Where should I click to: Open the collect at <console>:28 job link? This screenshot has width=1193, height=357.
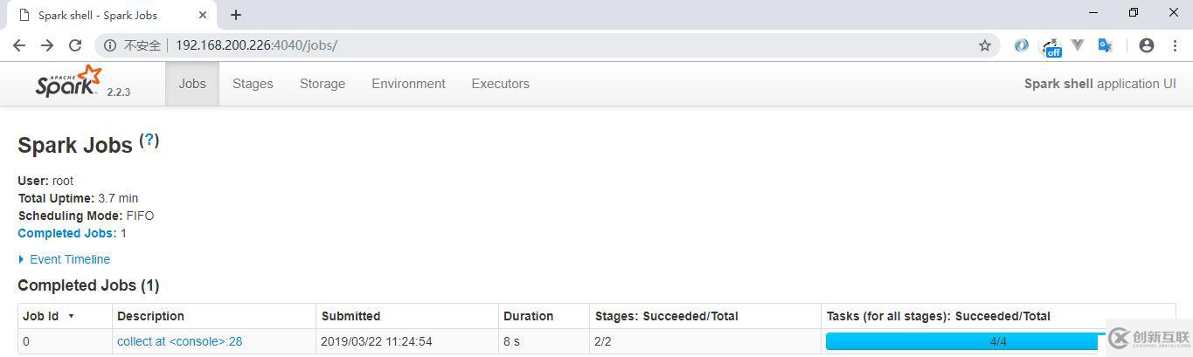coord(179,341)
